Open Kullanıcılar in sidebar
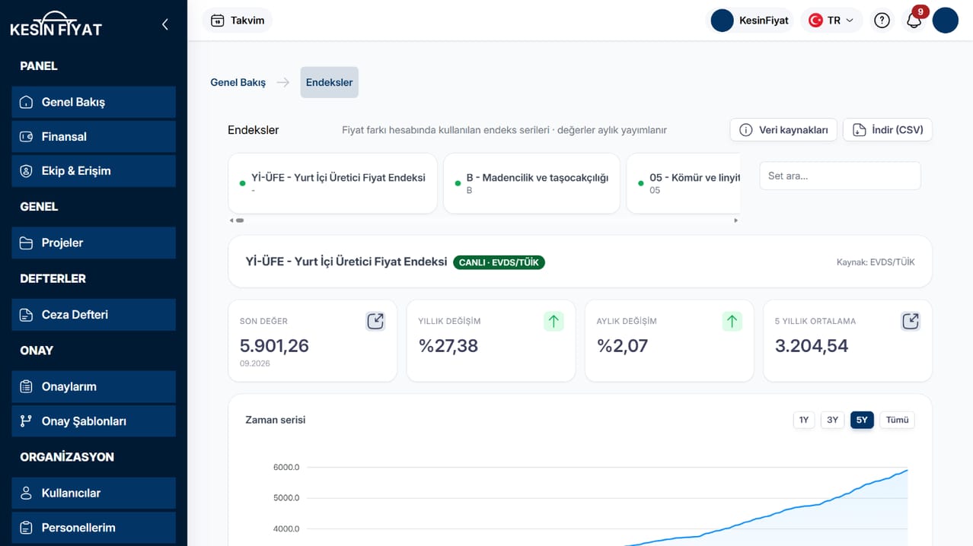Screen dimensions: 973x546 pyautogui.click(x=94, y=493)
